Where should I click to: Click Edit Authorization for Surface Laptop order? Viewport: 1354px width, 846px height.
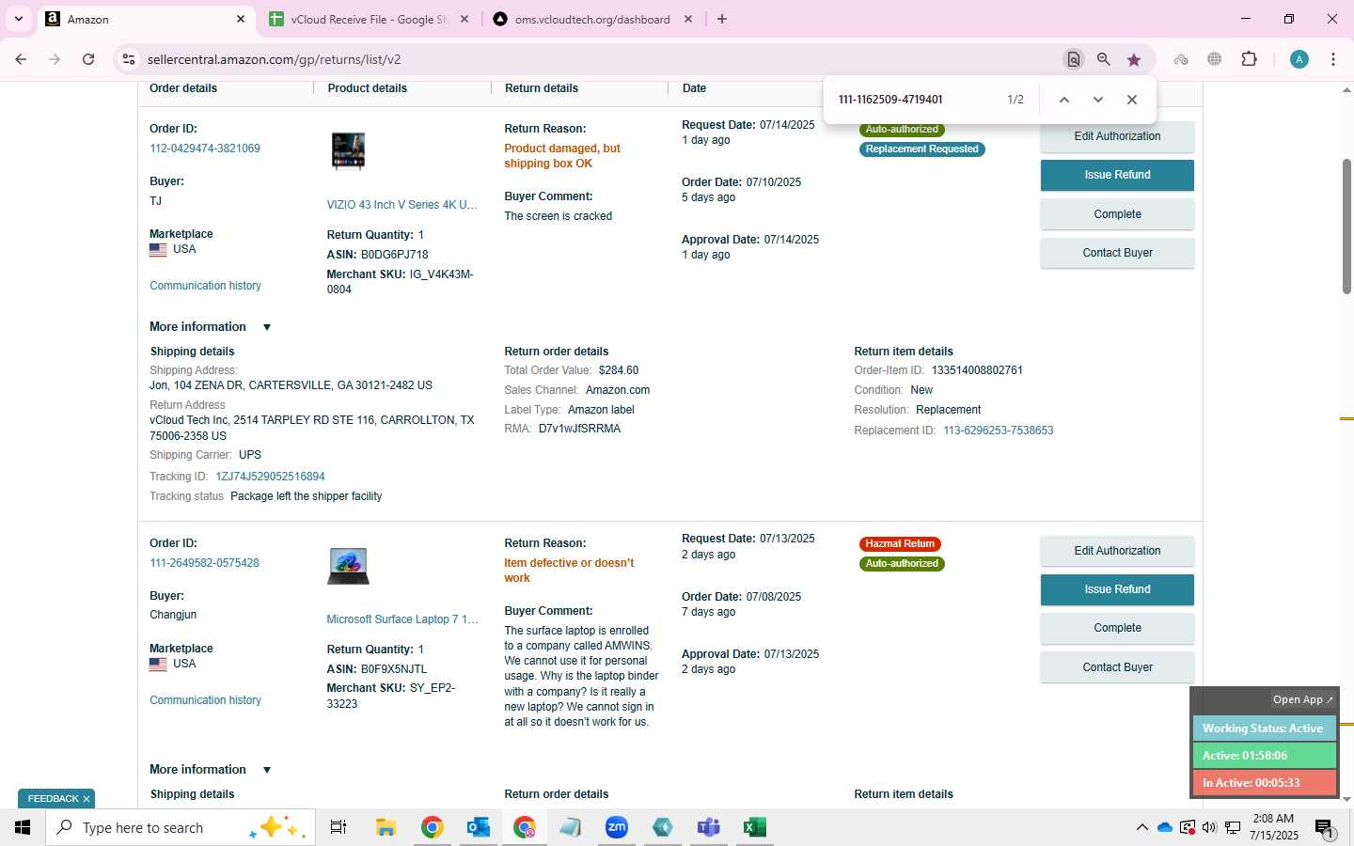1117,551
